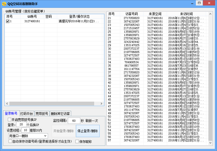Click the 登录 count before IP change field
This screenshot has width=217, height=151.
click(x=21, y=125)
